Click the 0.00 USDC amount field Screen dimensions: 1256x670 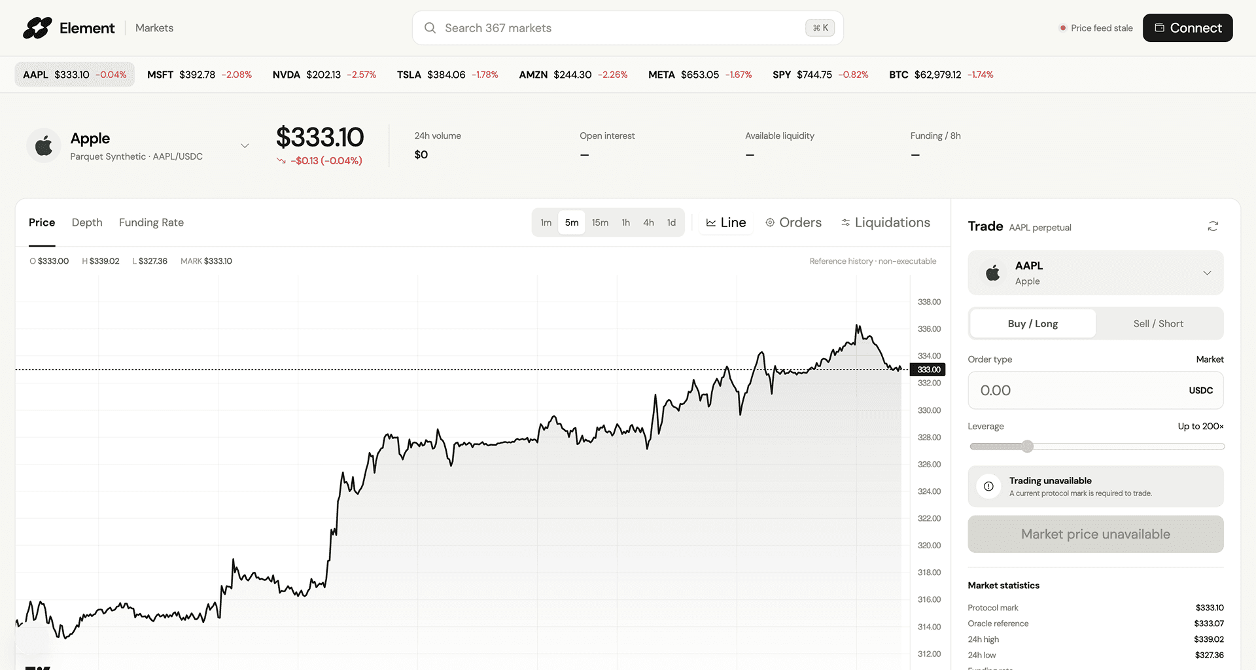1096,391
